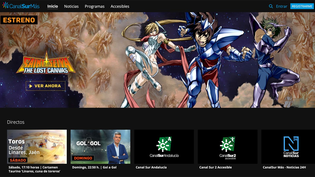This screenshot has height=177, width=315.
Task: Click the DOMINGO badge on Gol a Gol
Action: point(83,158)
